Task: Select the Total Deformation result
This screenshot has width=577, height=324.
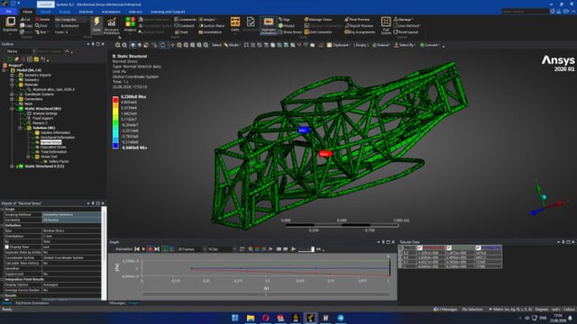Action: pyautogui.click(x=54, y=152)
